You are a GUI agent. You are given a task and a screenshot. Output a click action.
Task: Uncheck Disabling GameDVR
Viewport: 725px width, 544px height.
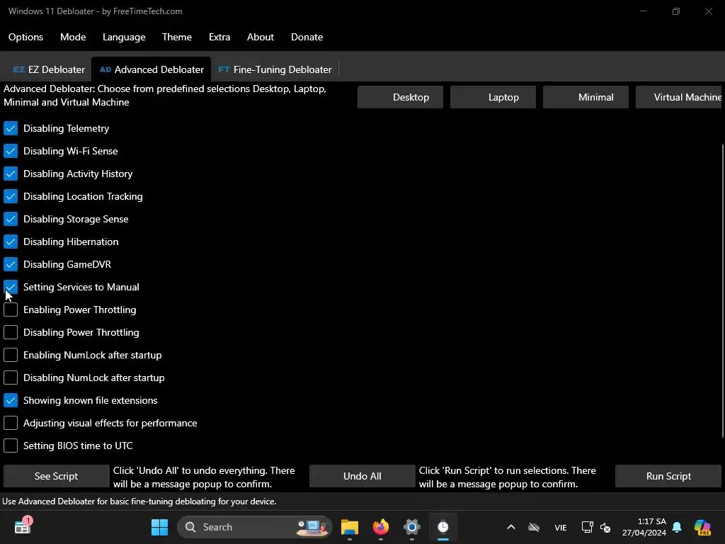click(11, 264)
